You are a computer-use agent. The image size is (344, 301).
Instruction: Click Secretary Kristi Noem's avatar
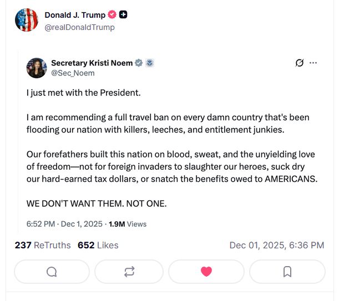[37, 68]
